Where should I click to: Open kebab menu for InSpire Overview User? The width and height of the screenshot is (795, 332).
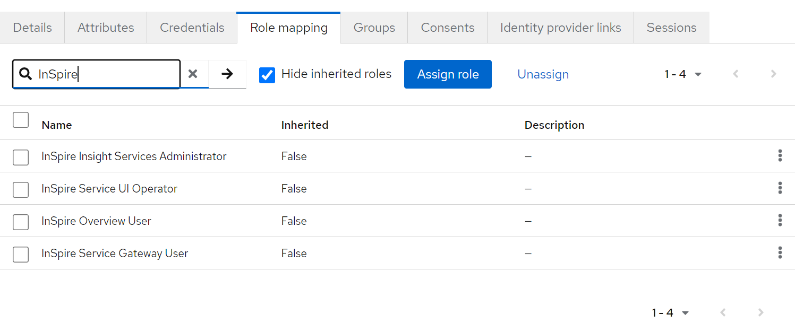coord(780,221)
